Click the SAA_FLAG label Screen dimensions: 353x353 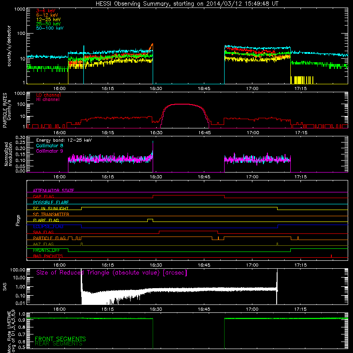coord(43,233)
